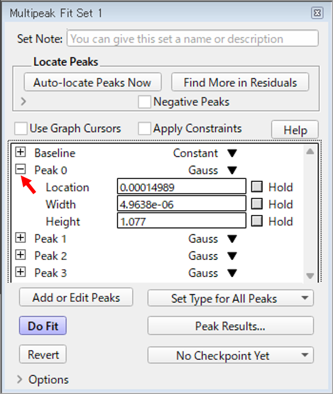Screen dimensions: 333x394
Task: Enable the Negative Peaks checkbox
Action: click(144, 102)
